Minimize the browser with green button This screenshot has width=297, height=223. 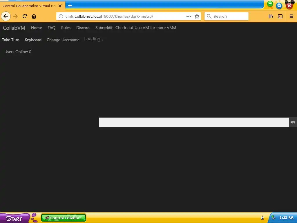point(270,3)
